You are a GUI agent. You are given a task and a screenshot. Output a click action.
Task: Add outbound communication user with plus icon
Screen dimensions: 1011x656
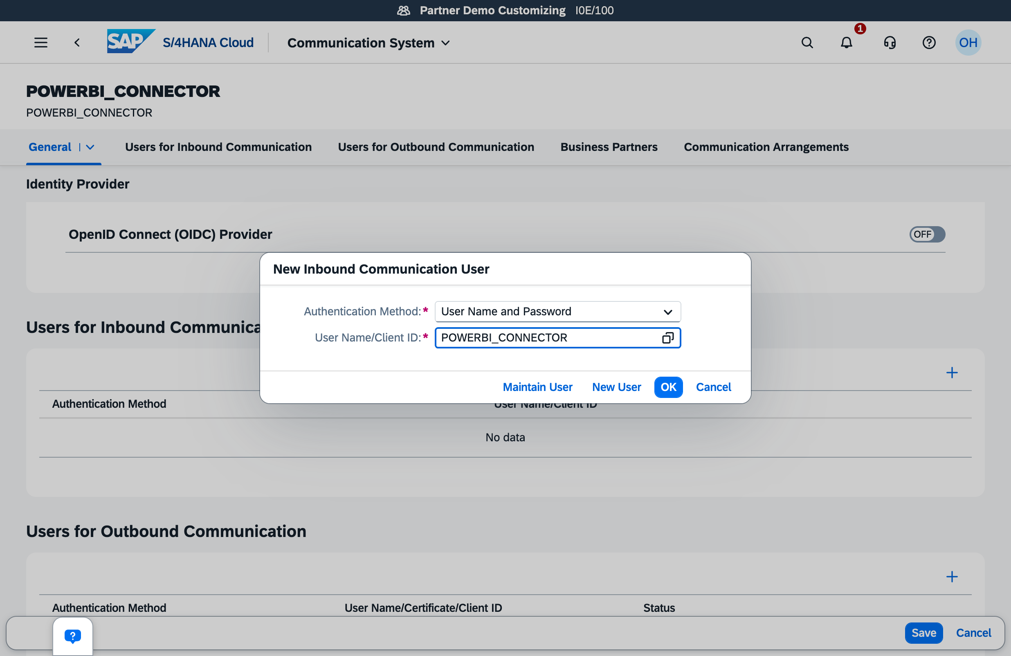[952, 577]
